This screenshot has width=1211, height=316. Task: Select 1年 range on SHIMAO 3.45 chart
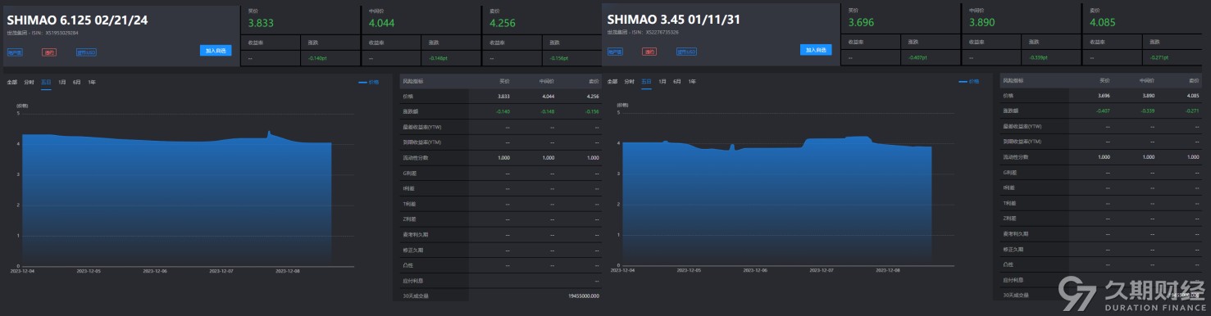692,82
